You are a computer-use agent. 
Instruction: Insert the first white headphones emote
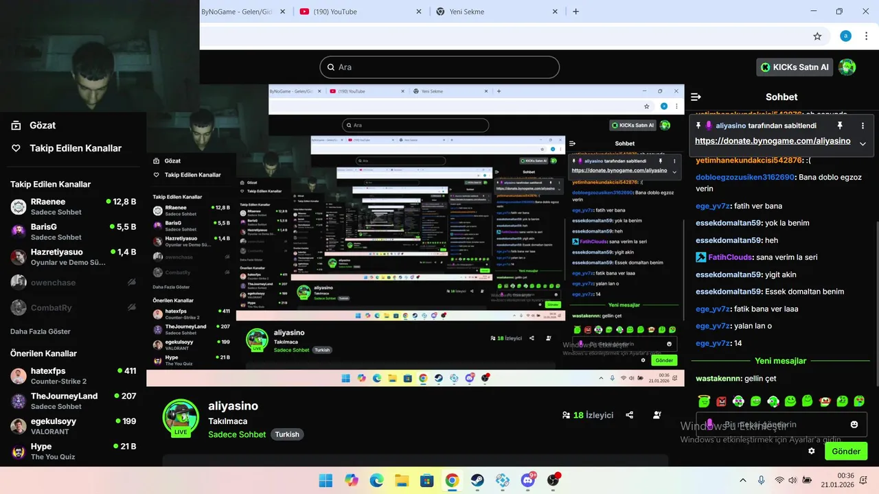(738, 401)
